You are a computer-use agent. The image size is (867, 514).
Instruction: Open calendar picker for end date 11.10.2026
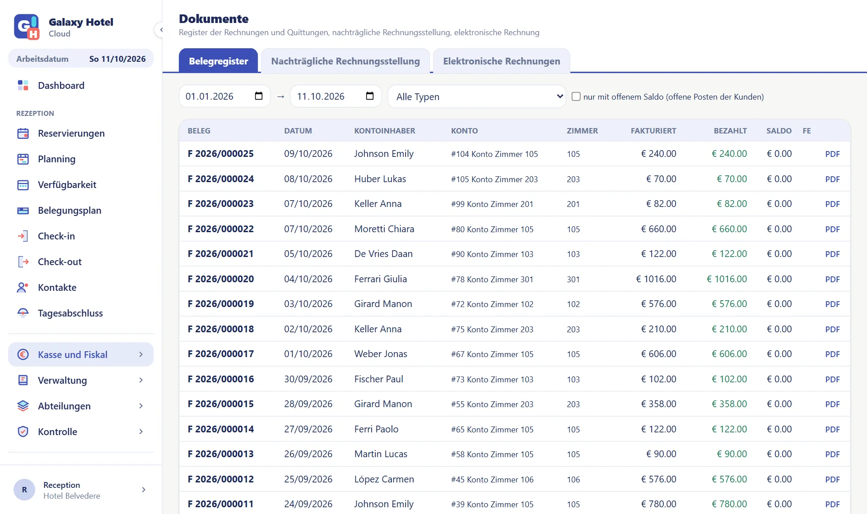pyautogui.click(x=370, y=96)
